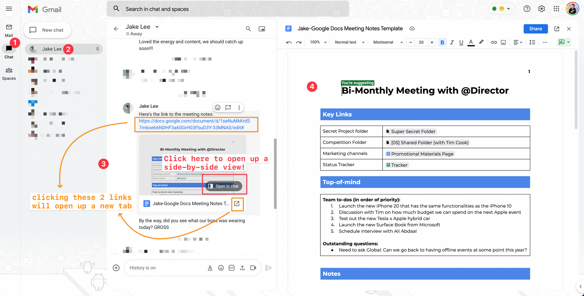Open the Super Secret Folder chip
The image size is (584, 296).
411,131
